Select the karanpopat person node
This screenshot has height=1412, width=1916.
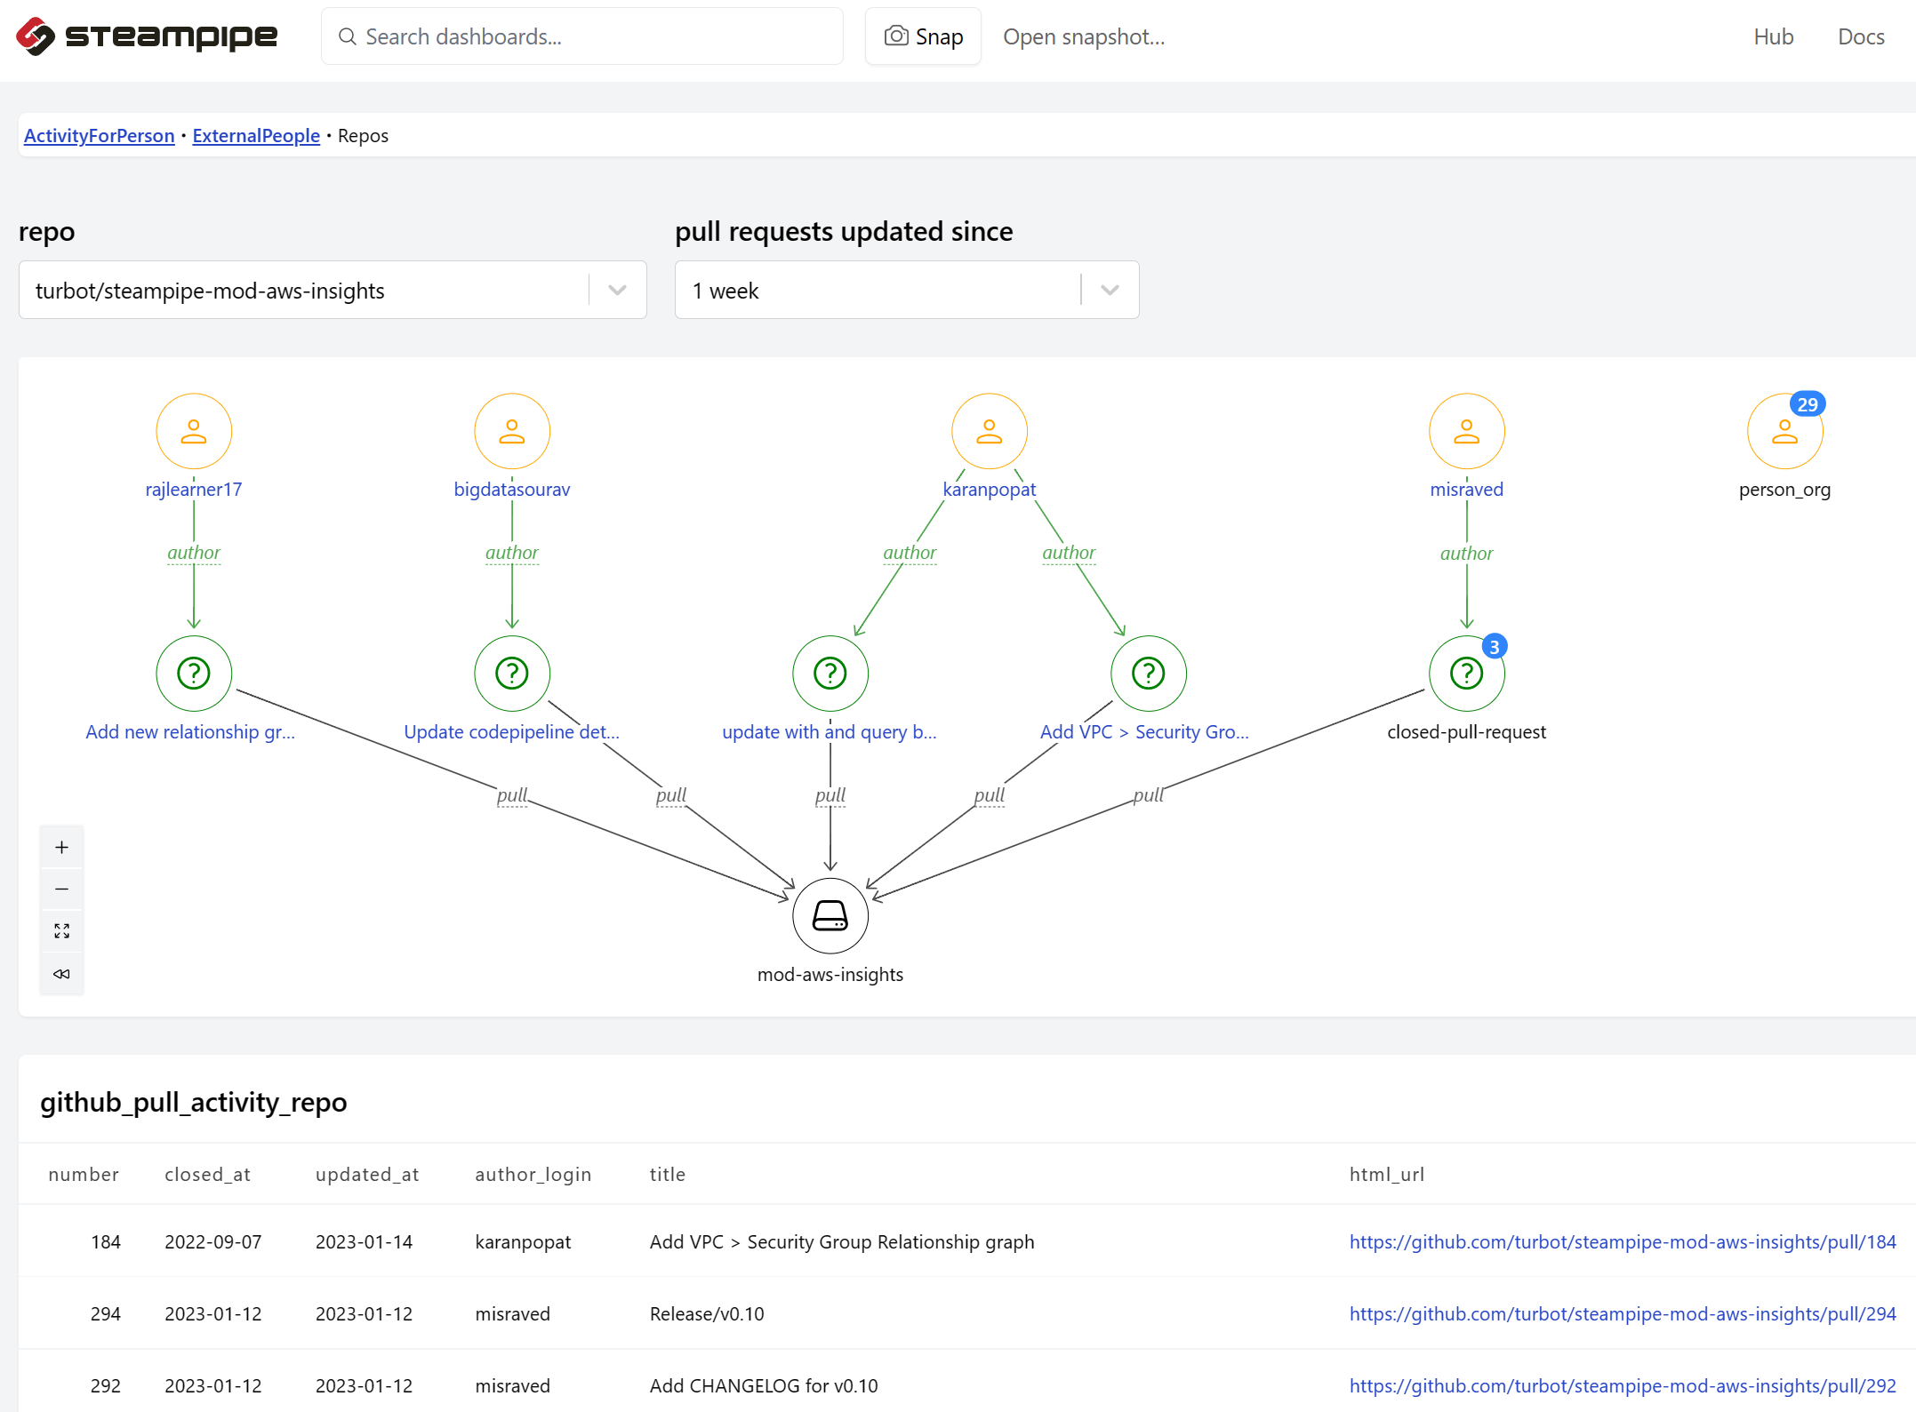click(x=989, y=432)
